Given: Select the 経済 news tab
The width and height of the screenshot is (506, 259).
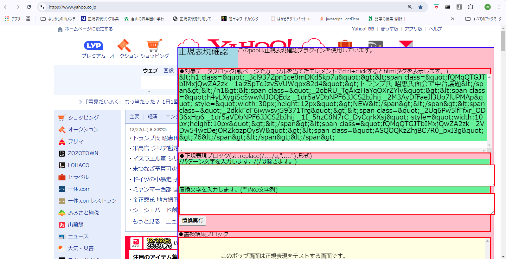Looking at the screenshot, I should coord(153,117).
